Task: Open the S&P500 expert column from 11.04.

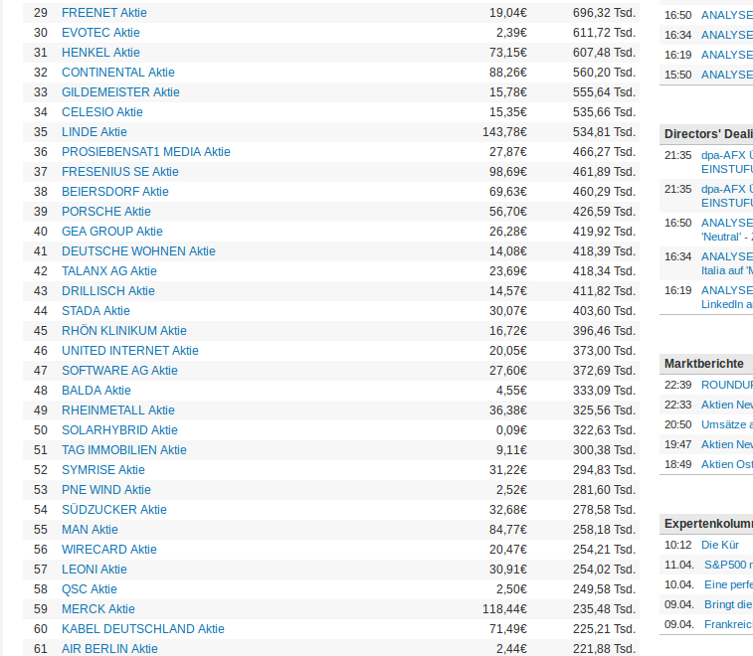Action: pyautogui.click(x=728, y=565)
